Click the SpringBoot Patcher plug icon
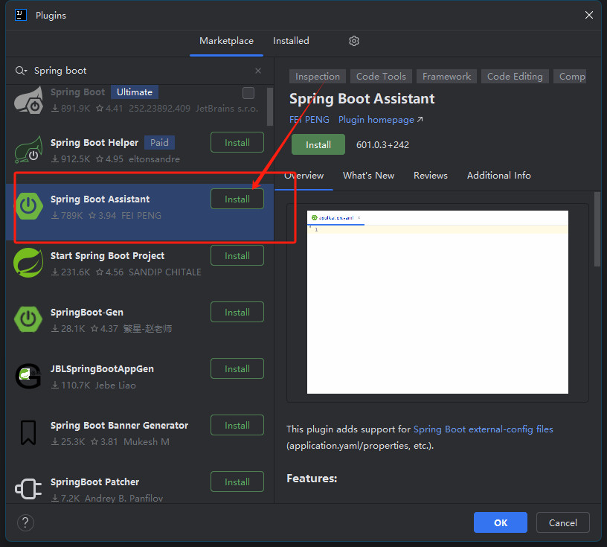The image size is (607, 547). pyautogui.click(x=28, y=489)
